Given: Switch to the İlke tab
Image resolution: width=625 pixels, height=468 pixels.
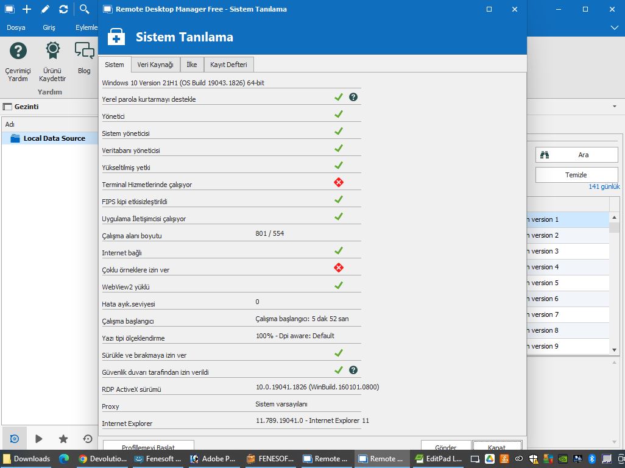Looking at the screenshot, I should pos(192,65).
